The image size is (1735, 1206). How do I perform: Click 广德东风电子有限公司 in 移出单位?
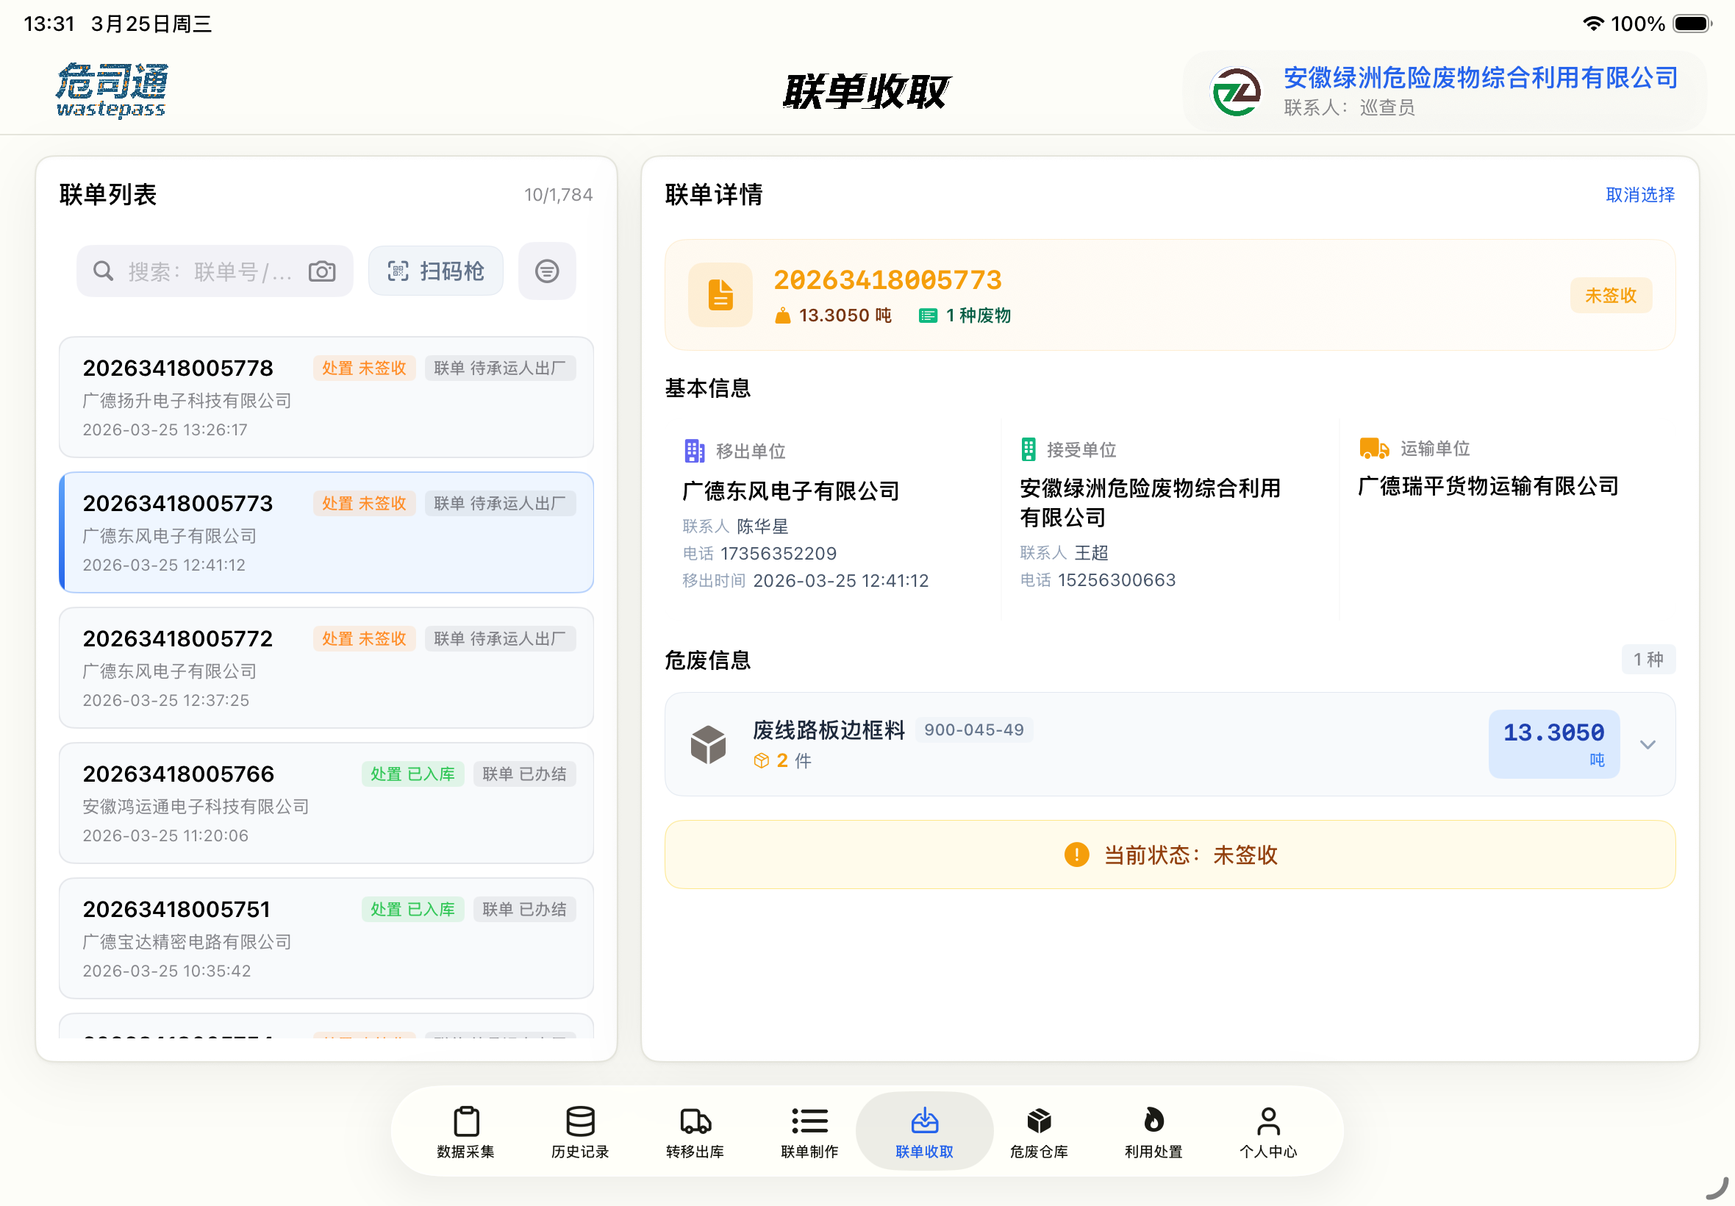(x=791, y=491)
